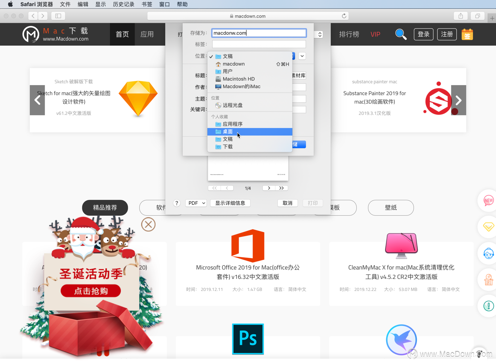Click the Mac下载 site logo
This screenshot has height=361, width=496.
(56, 34)
